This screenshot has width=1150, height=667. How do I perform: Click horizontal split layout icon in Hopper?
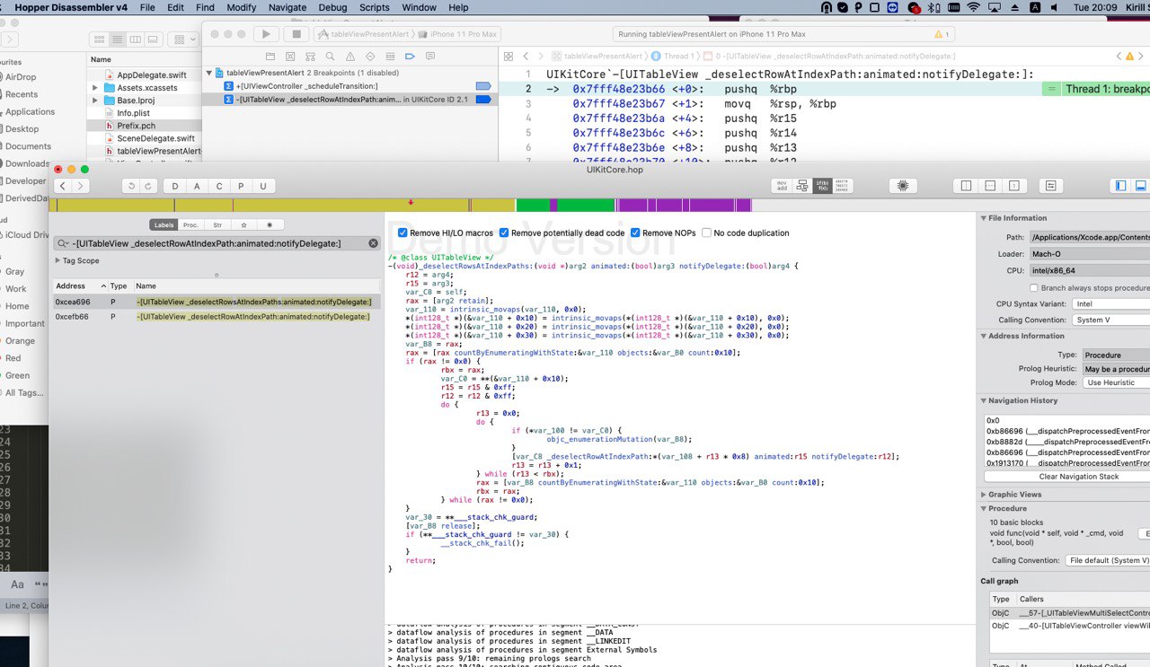[x=990, y=186]
